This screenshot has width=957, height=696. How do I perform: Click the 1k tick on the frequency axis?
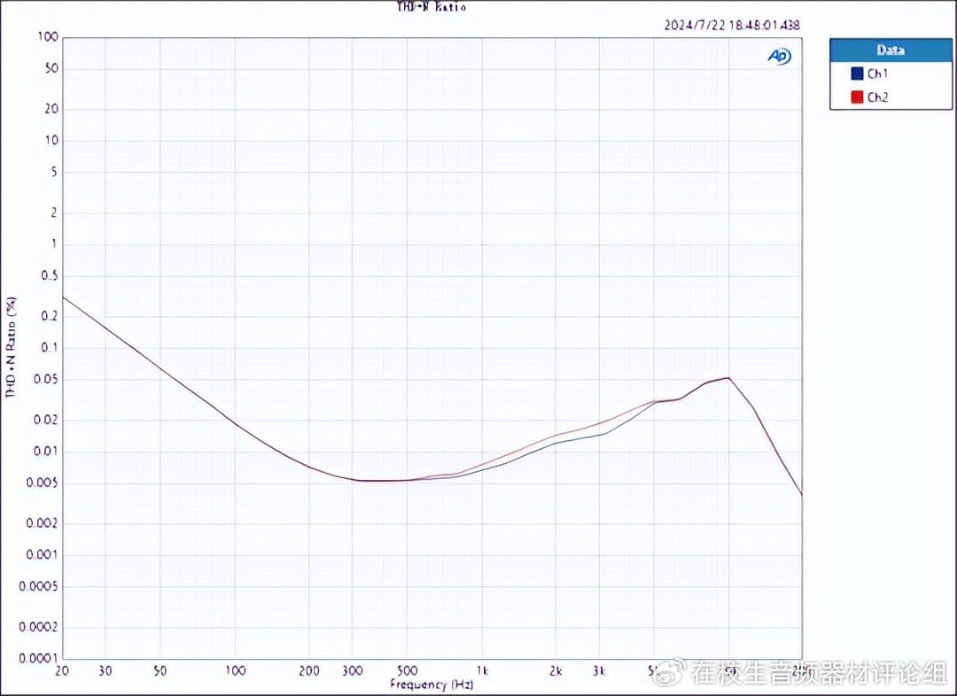482,670
